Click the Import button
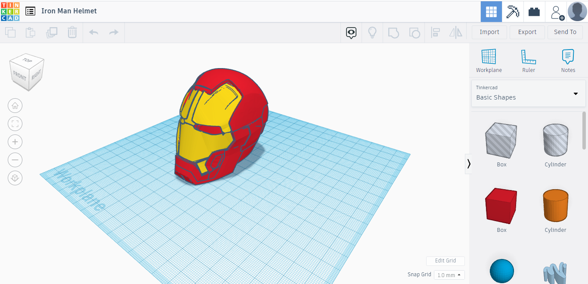The height and width of the screenshot is (284, 588). coord(489,32)
